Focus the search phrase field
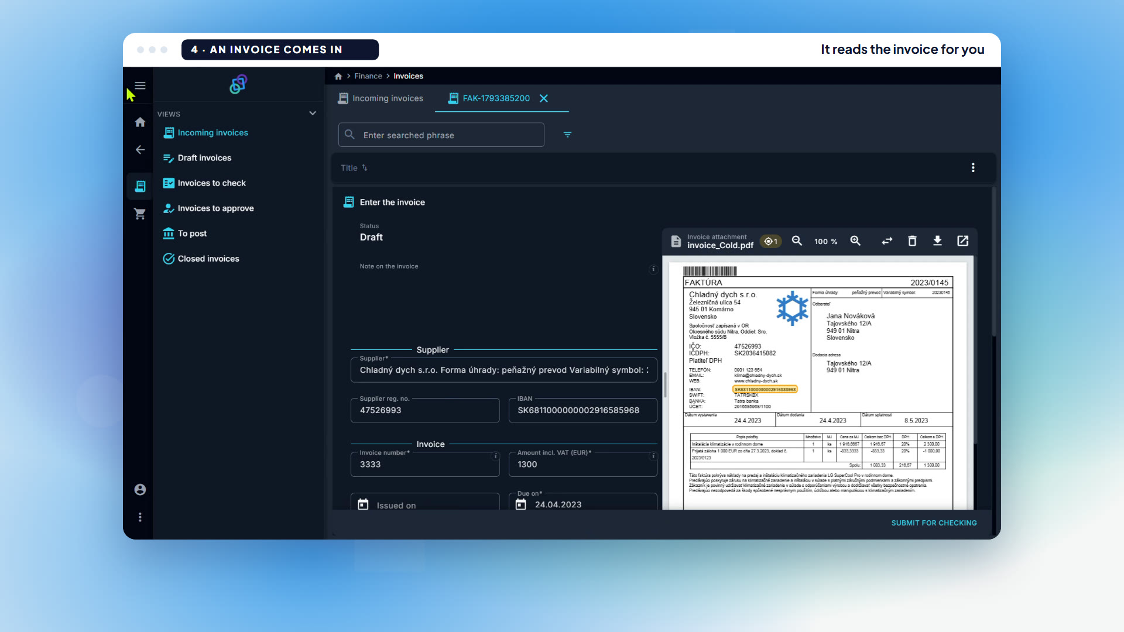 pyautogui.click(x=441, y=135)
